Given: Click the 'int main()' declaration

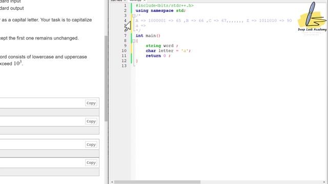Looking at the screenshot, I should click(x=148, y=36).
